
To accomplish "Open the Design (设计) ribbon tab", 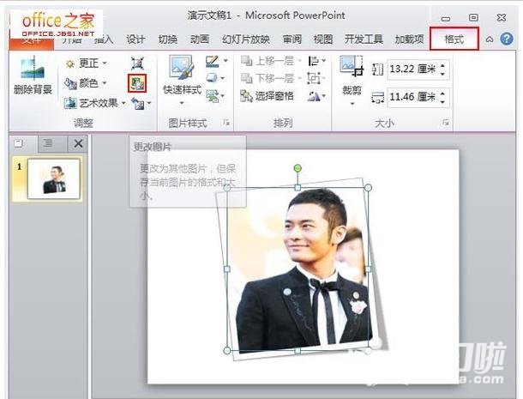I will click(135, 39).
